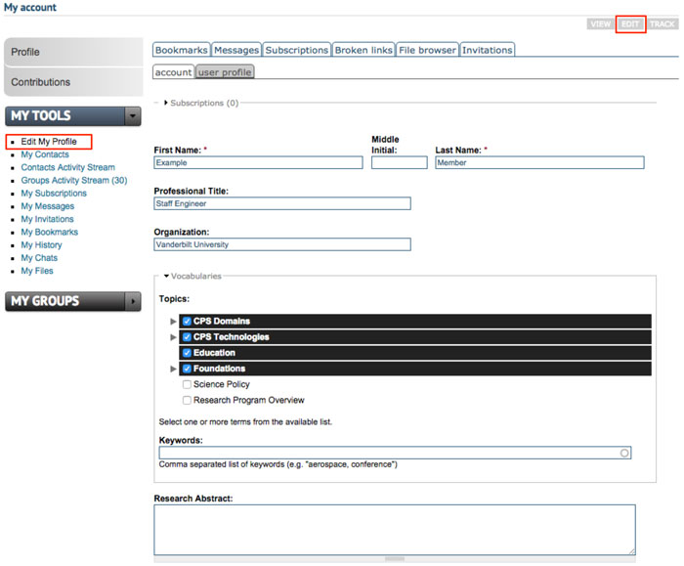
Task: Open the File browser tab
Action: point(427,50)
